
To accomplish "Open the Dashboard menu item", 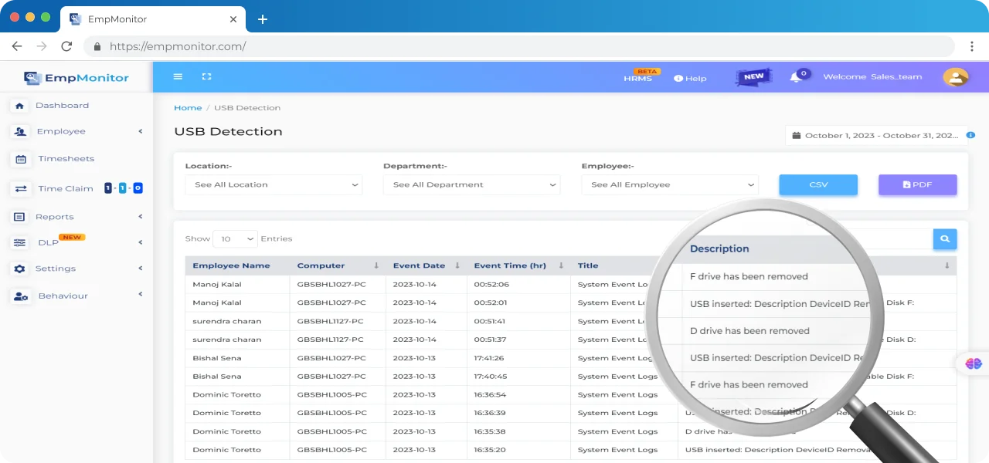I will [x=62, y=106].
